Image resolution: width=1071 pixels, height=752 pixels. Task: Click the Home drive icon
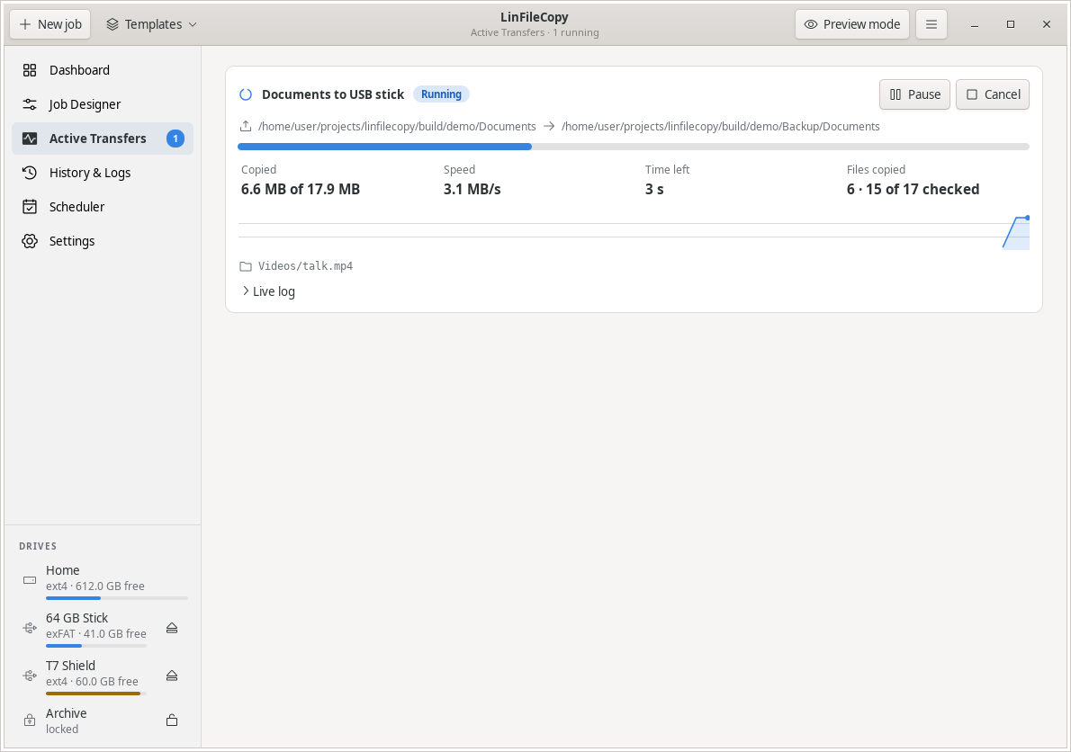point(30,580)
